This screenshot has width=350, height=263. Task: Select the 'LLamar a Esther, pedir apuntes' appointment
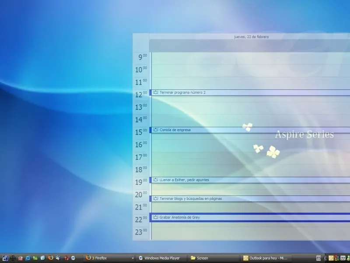184,180
